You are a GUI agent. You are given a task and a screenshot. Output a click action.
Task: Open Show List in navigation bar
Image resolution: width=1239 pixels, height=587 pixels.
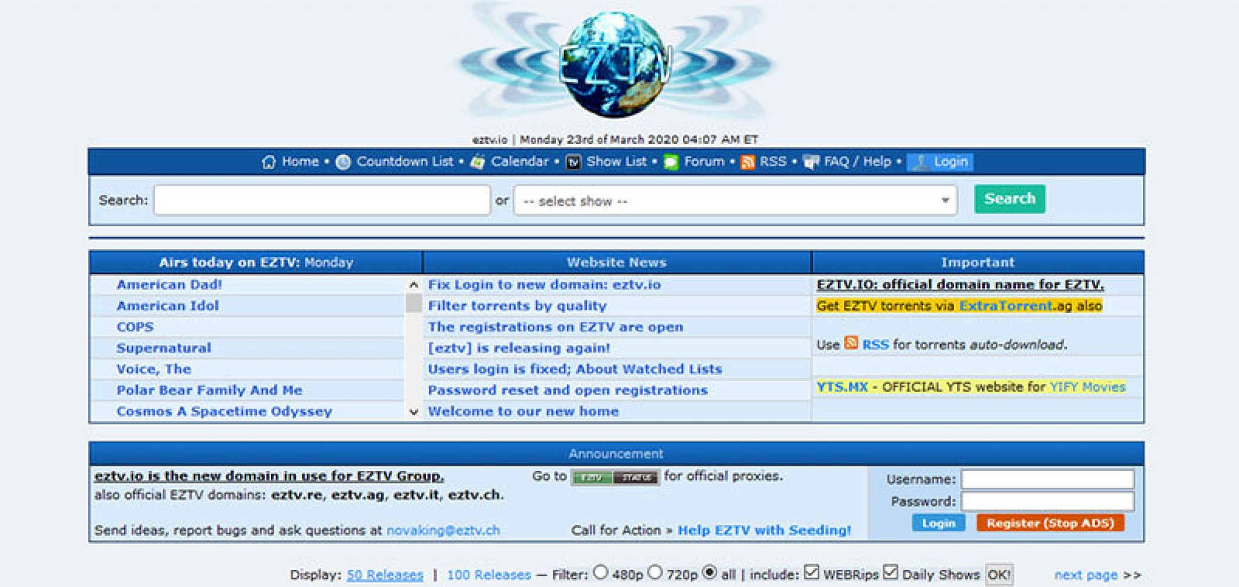pyautogui.click(x=616, y=162)
